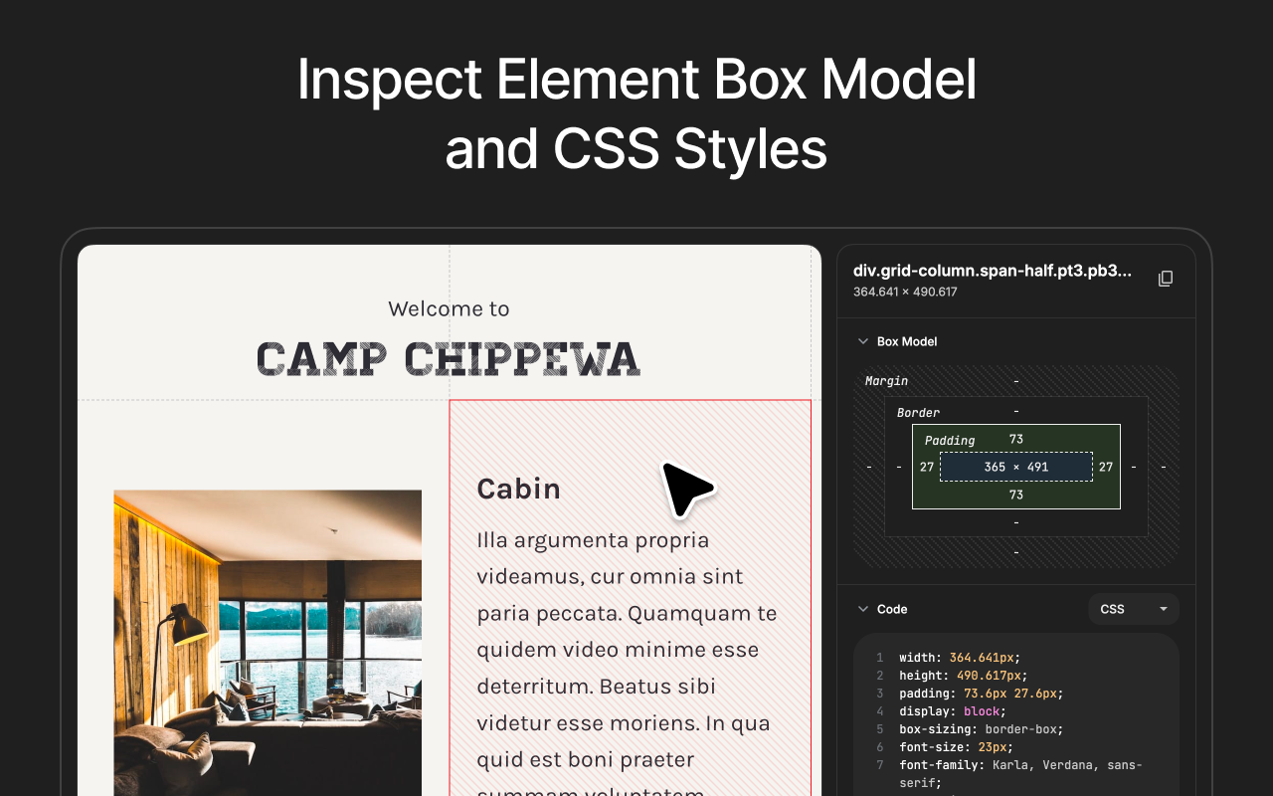Click the bottom padding value 73
This screenshot has height=796, width=1273.
pos(1015,495)
